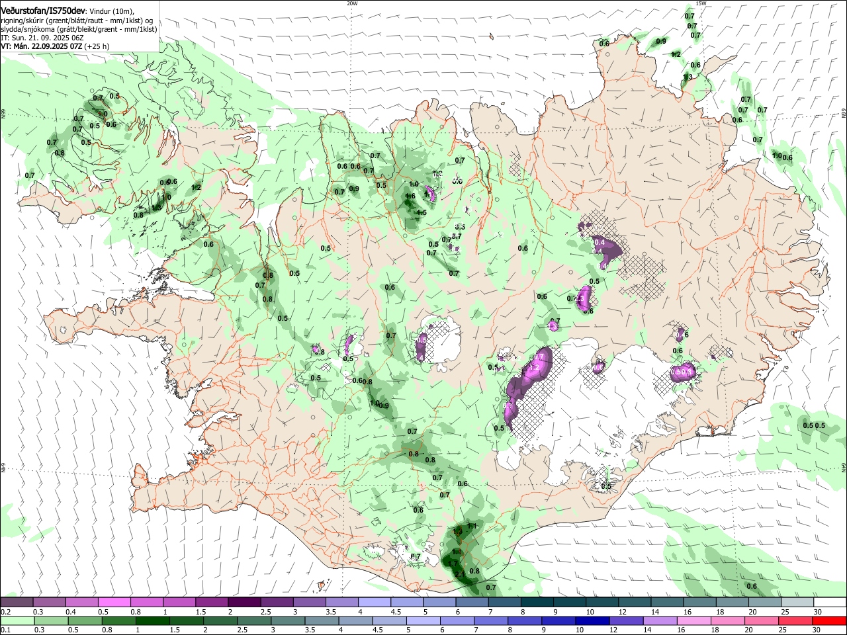The image size is (847, 635).
Task: Pick the darkest green rain swatch at 1
Action: tap(152, 620)
